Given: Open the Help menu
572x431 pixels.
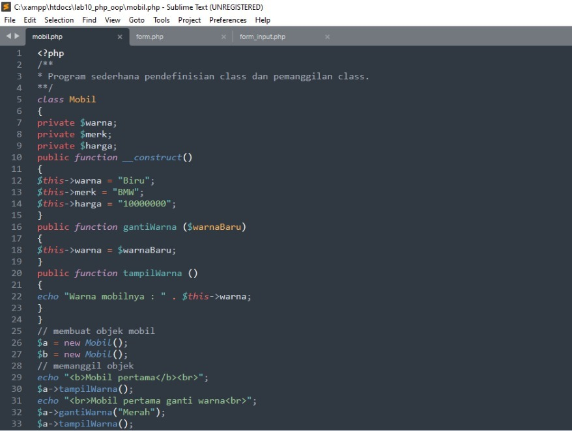Looking at the screenshot, I should [x=263, y=20].
